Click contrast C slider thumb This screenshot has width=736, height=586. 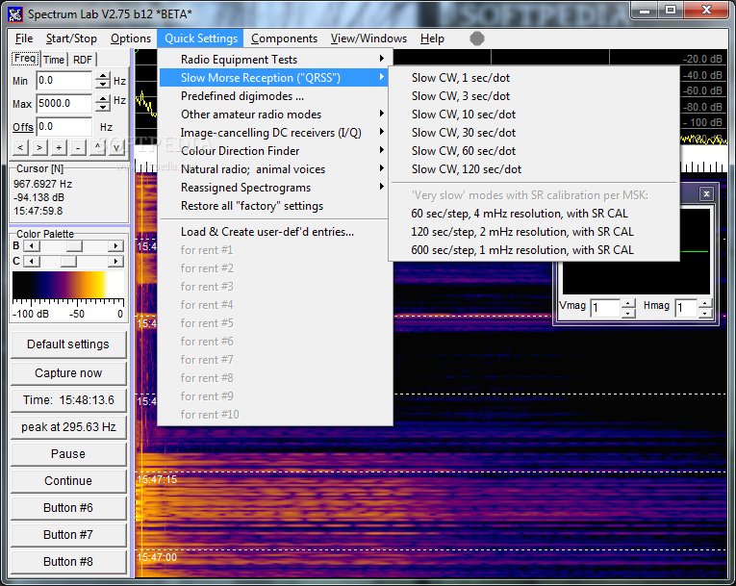[x=69, y=261]
